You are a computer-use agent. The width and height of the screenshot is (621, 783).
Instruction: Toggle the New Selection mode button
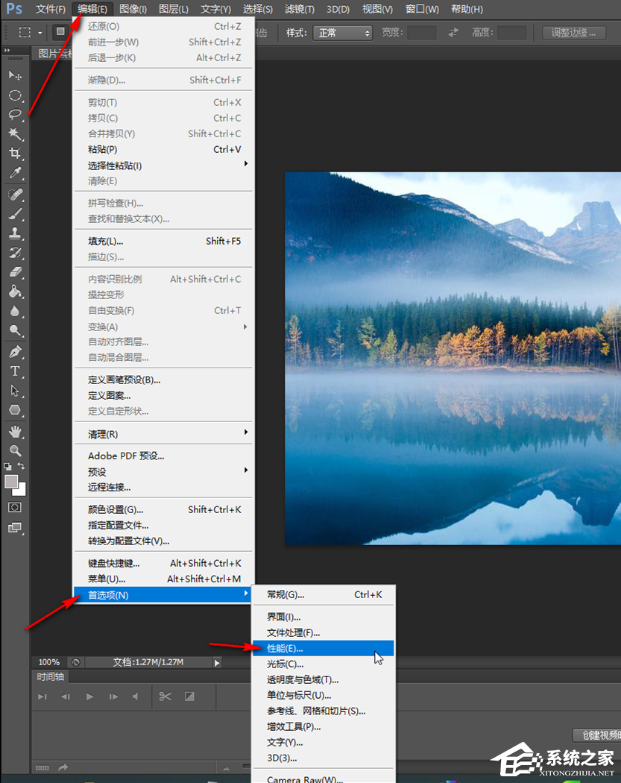60,32
